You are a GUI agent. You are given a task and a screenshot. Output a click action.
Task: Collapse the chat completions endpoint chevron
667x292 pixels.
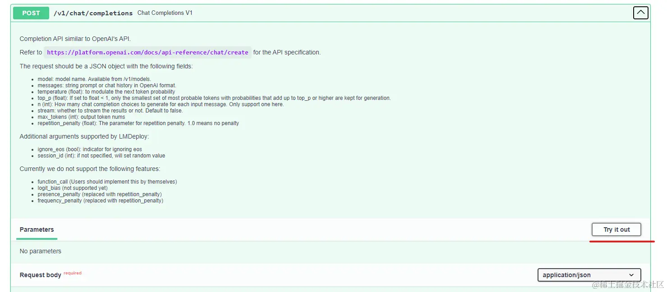640,13
